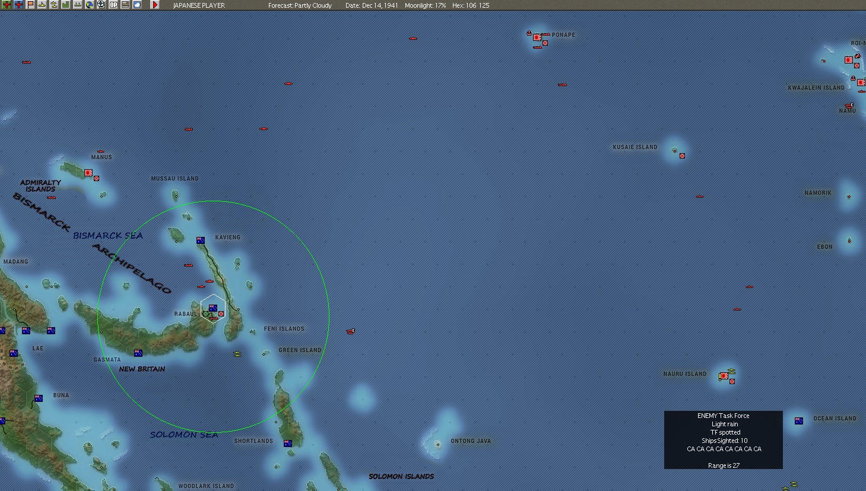This screenshot has width=866, height=491.
Task: Click the OP toolbar button
Action: (113, 5)
